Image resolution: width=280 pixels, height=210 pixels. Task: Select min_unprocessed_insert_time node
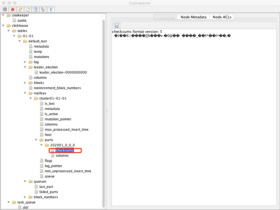click(x=68, y=171)
